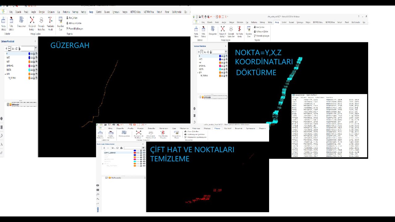Viewport: 395px width, 222px height.
Task: Open Nokta Editörü in the GÜZERGAH window
Action: (3, 23)
